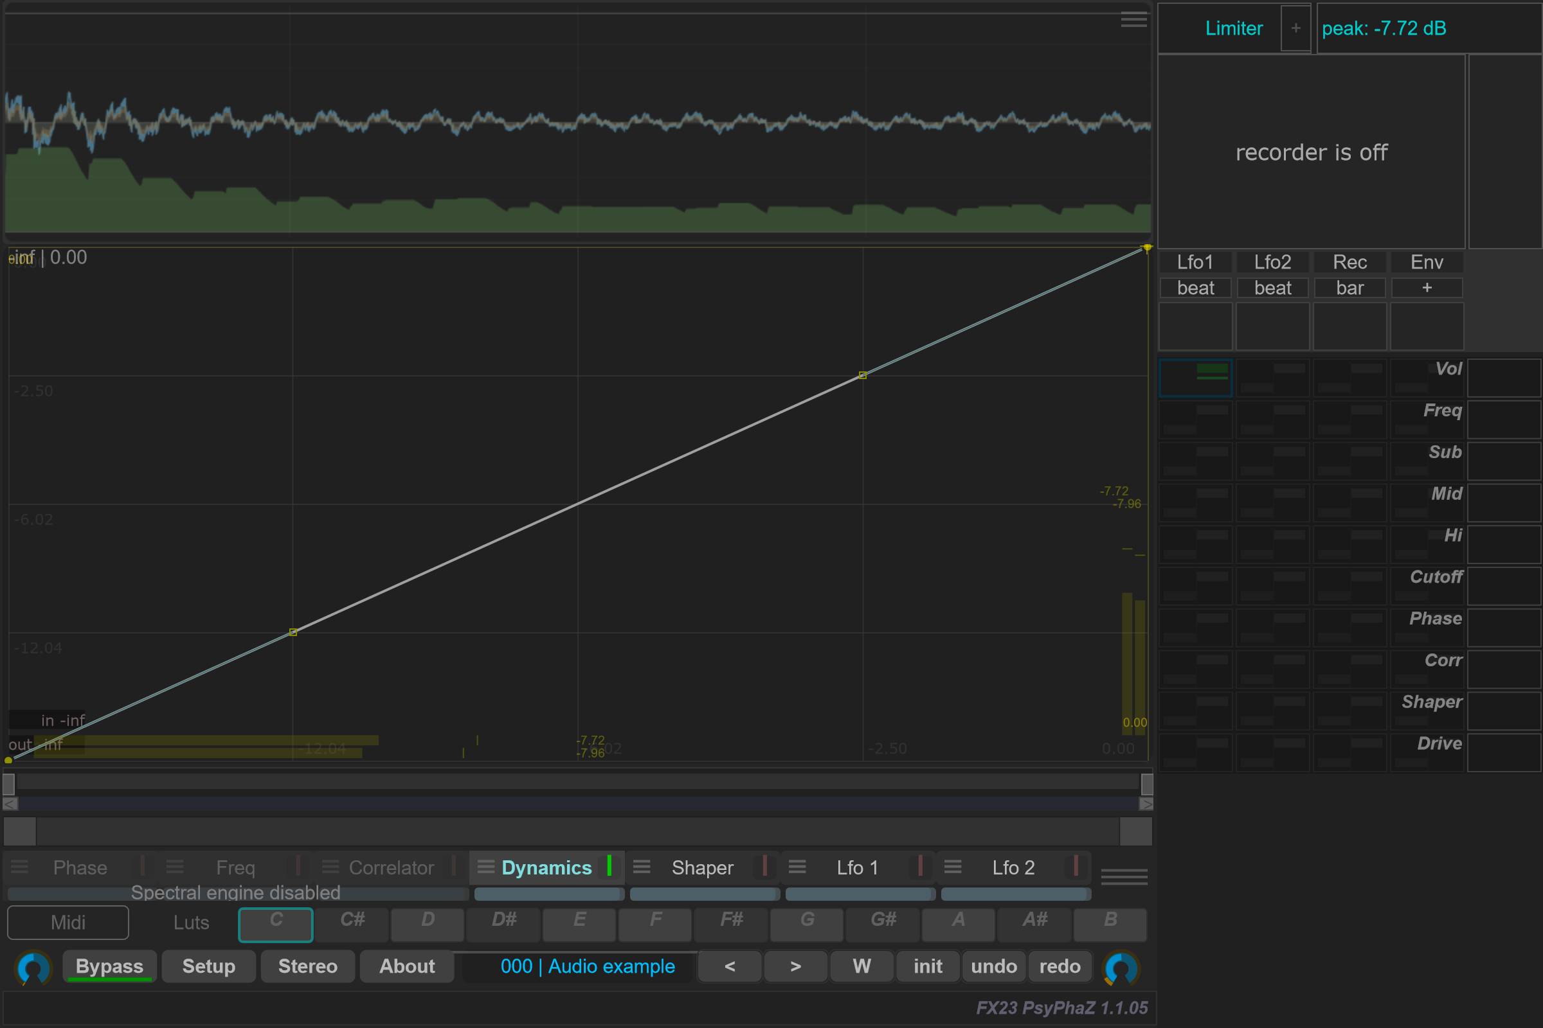Open the Rec bar sync selector
This screenshot has height=1028, width=1543.
(1349, 288)
